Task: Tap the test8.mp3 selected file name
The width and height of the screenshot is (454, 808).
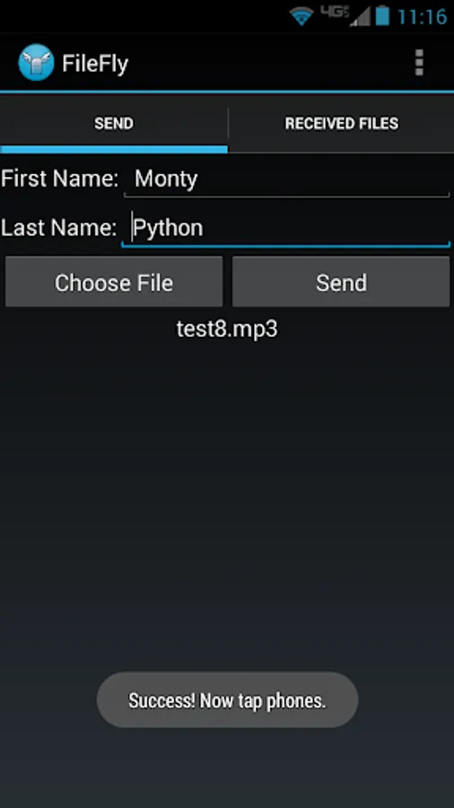Action: [227, 329]
